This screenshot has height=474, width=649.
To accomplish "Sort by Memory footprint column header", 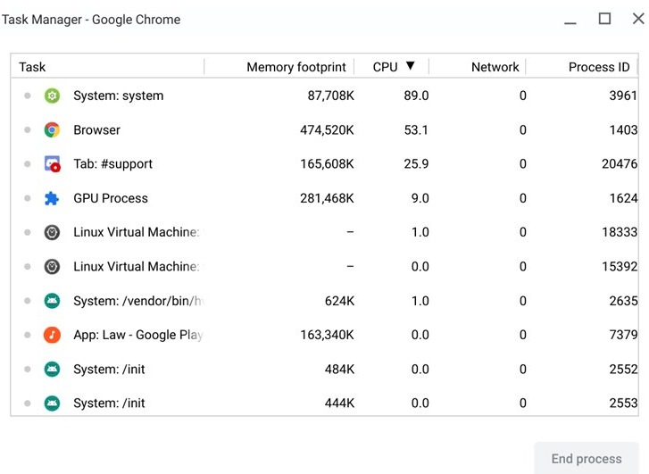I will tap(279, 67).
